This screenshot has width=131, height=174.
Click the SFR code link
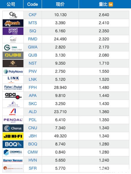tap(33, 168)
